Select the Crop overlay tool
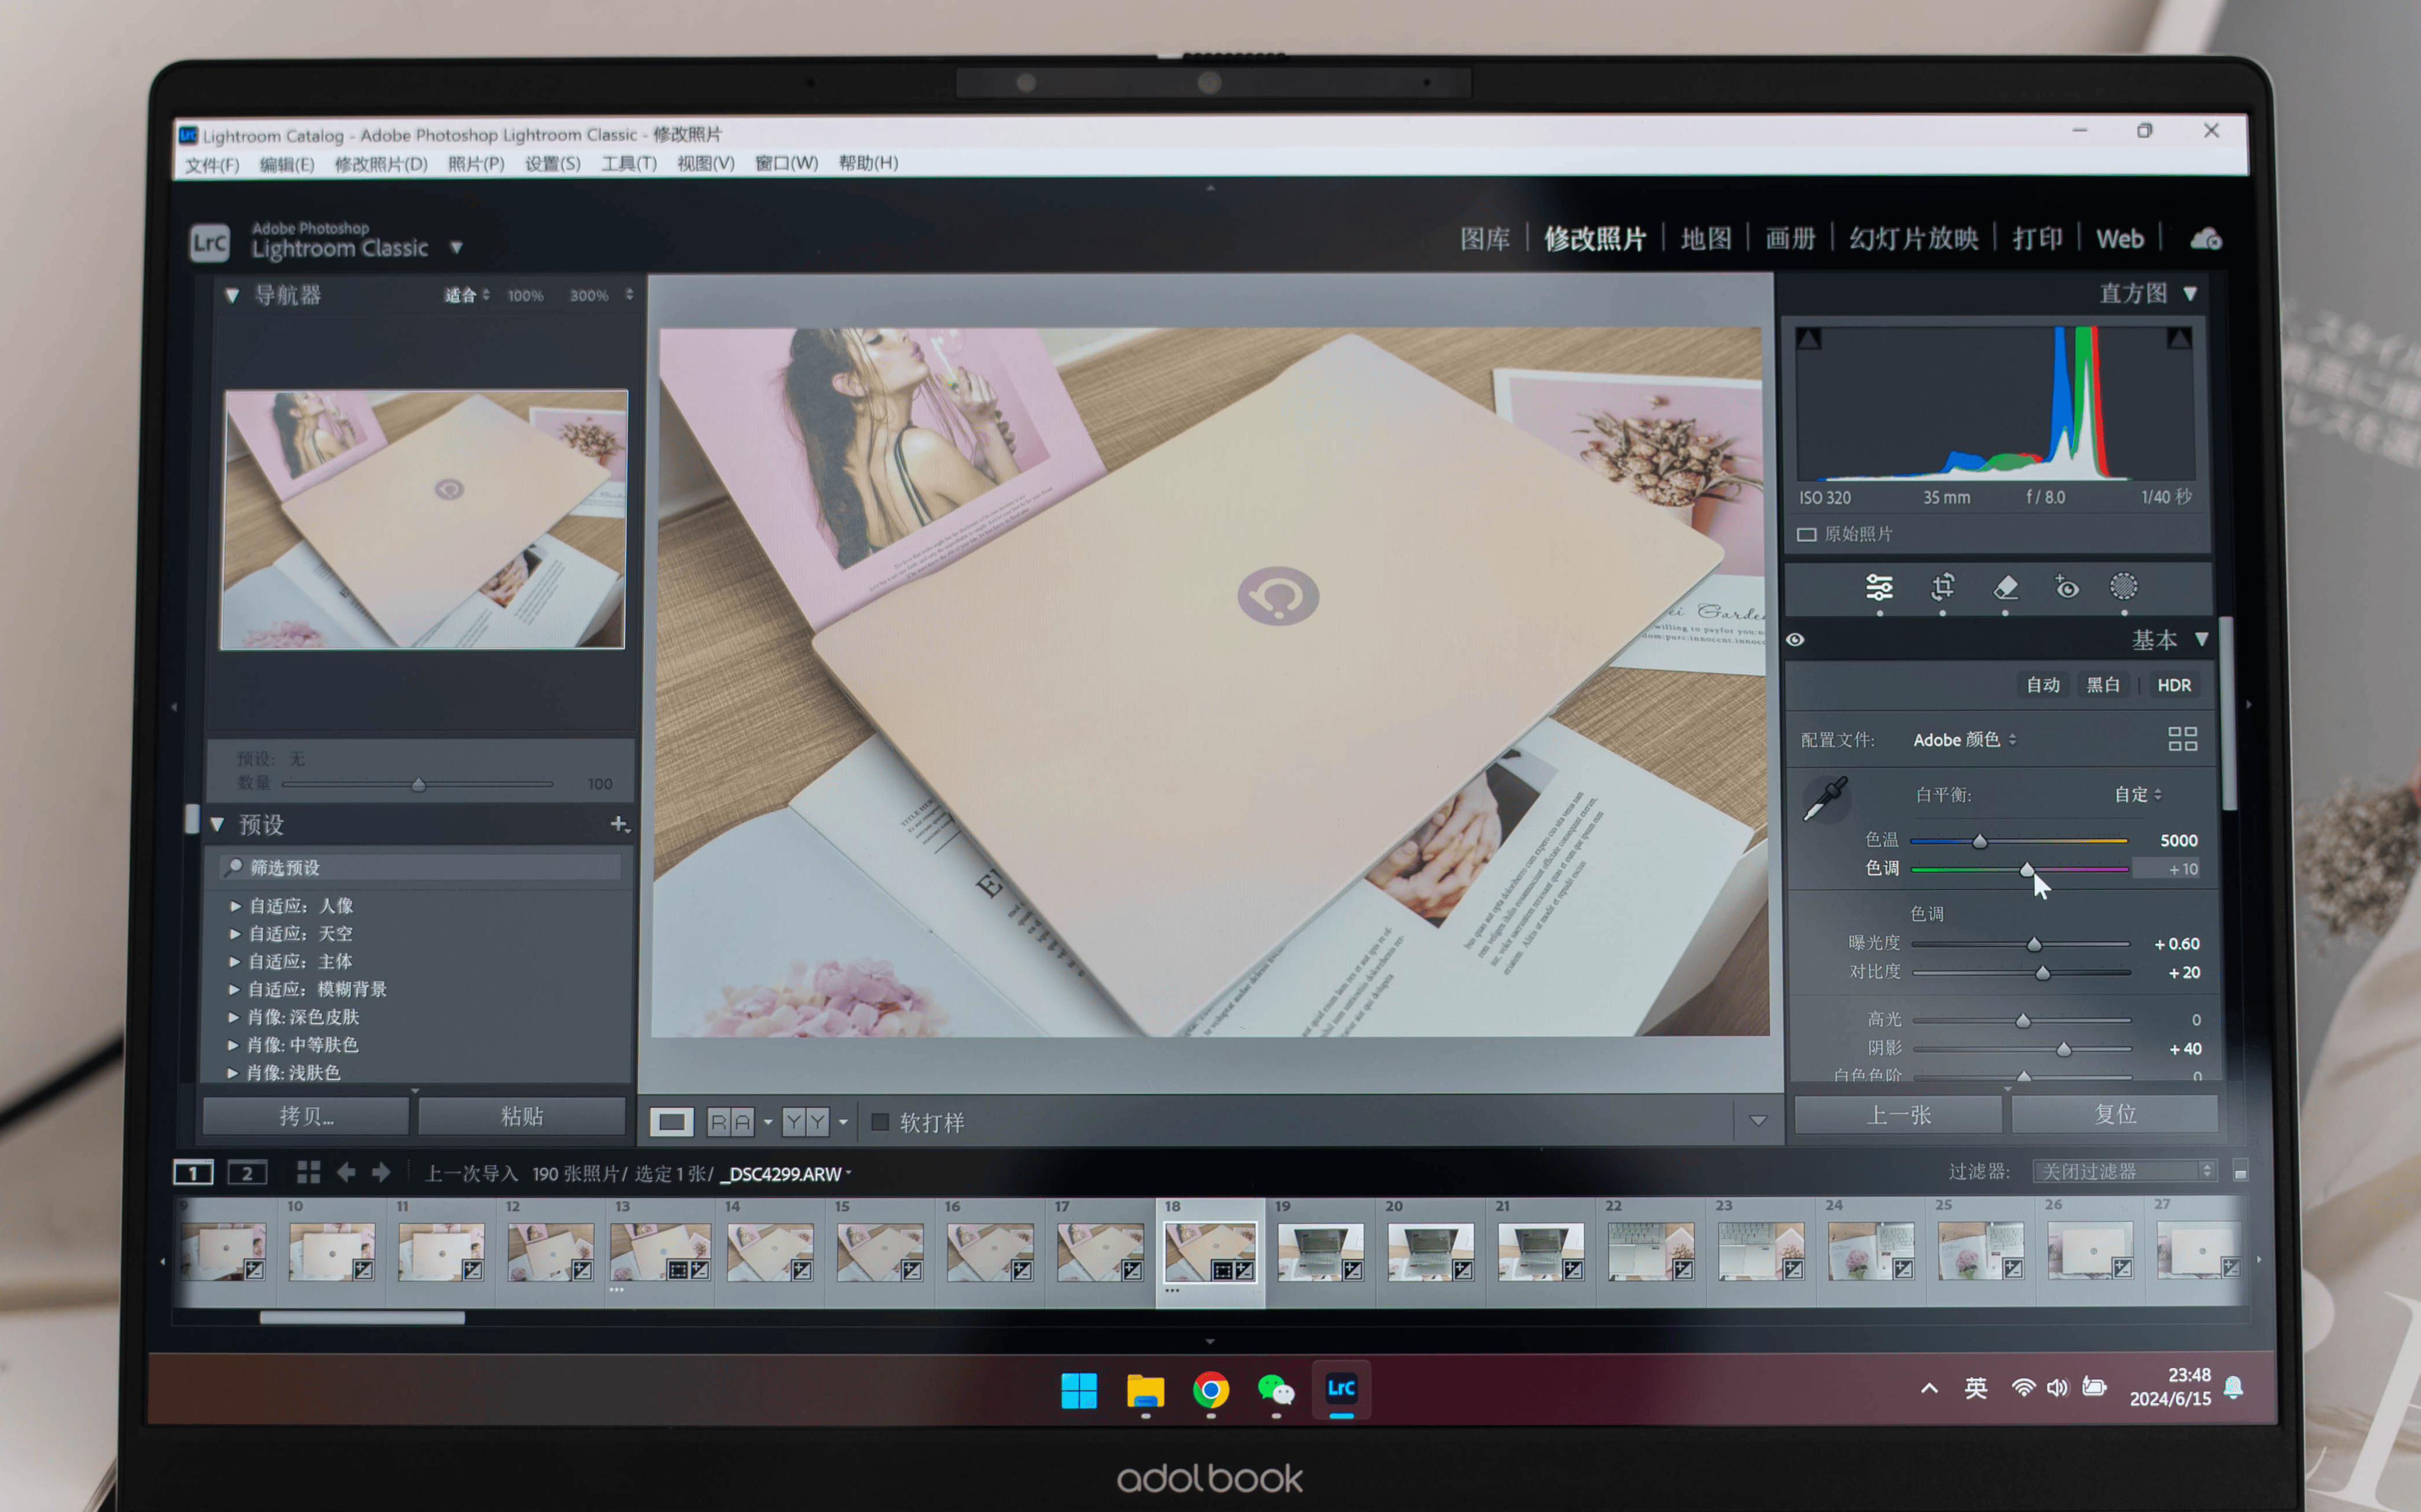The height and width of the screenshot is (1512, 2421). (x=1942, y=587)
